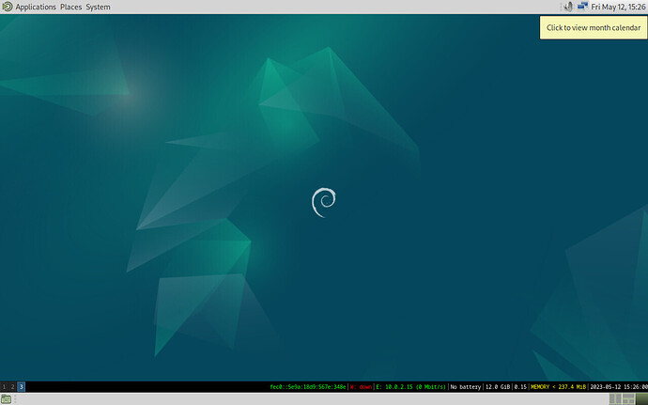Click the MATE logo icon in the top panel
This screenshot has width=648, height=405.
pos(7,7)
